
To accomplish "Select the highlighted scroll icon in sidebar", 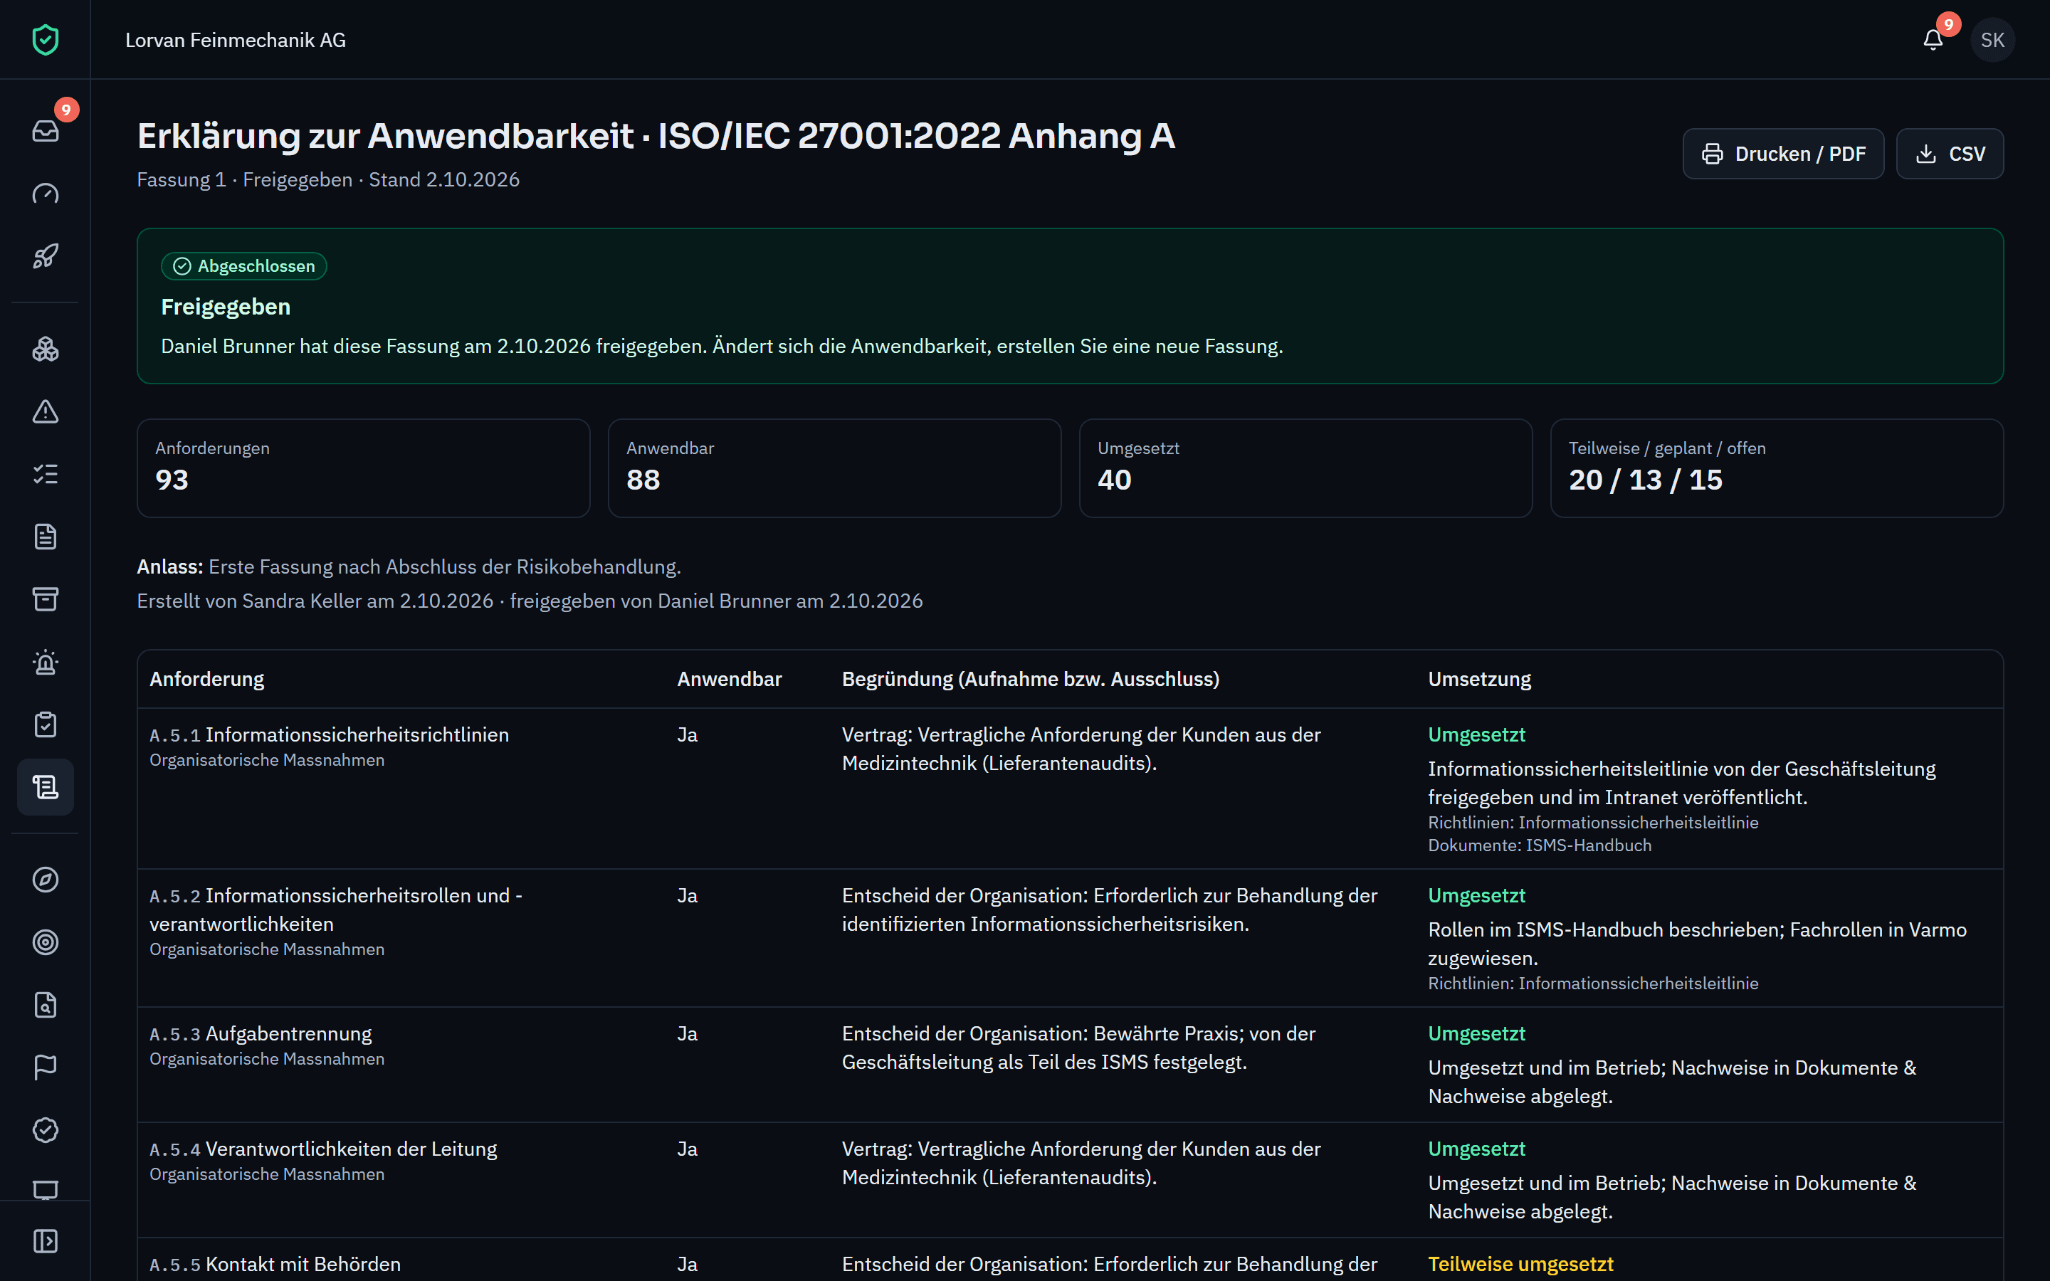I will click(x=45, y=787).
